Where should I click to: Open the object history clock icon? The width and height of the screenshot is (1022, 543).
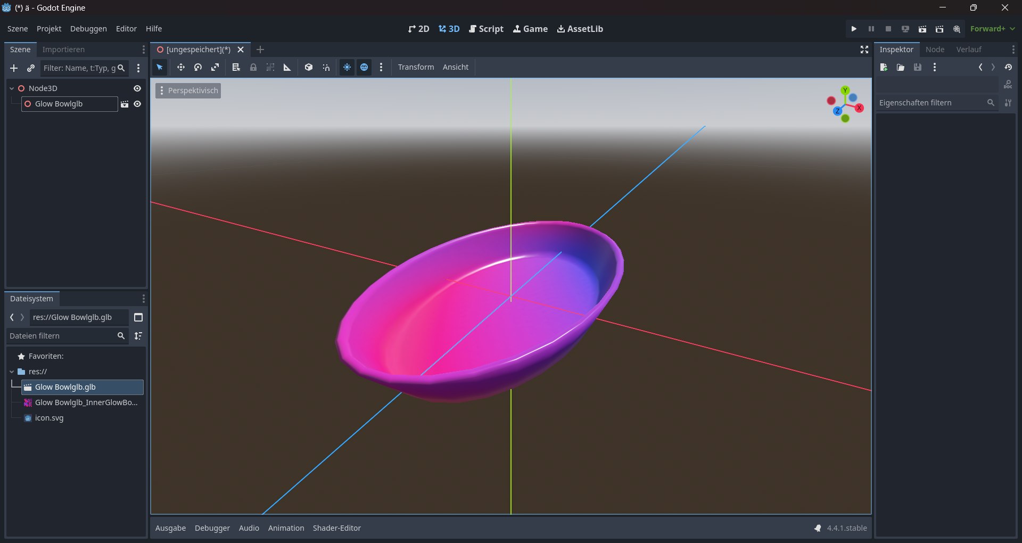(x=1008, y=67)
